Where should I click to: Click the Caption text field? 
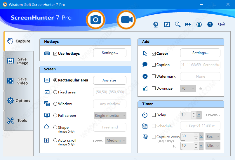point(200,65)
